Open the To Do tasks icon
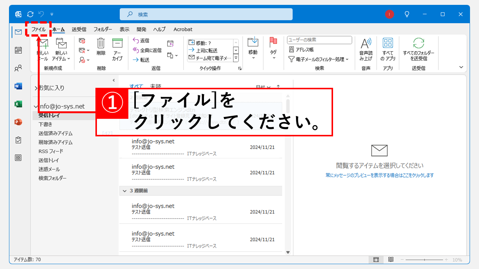Screen dimensions: 479x269 18,140
